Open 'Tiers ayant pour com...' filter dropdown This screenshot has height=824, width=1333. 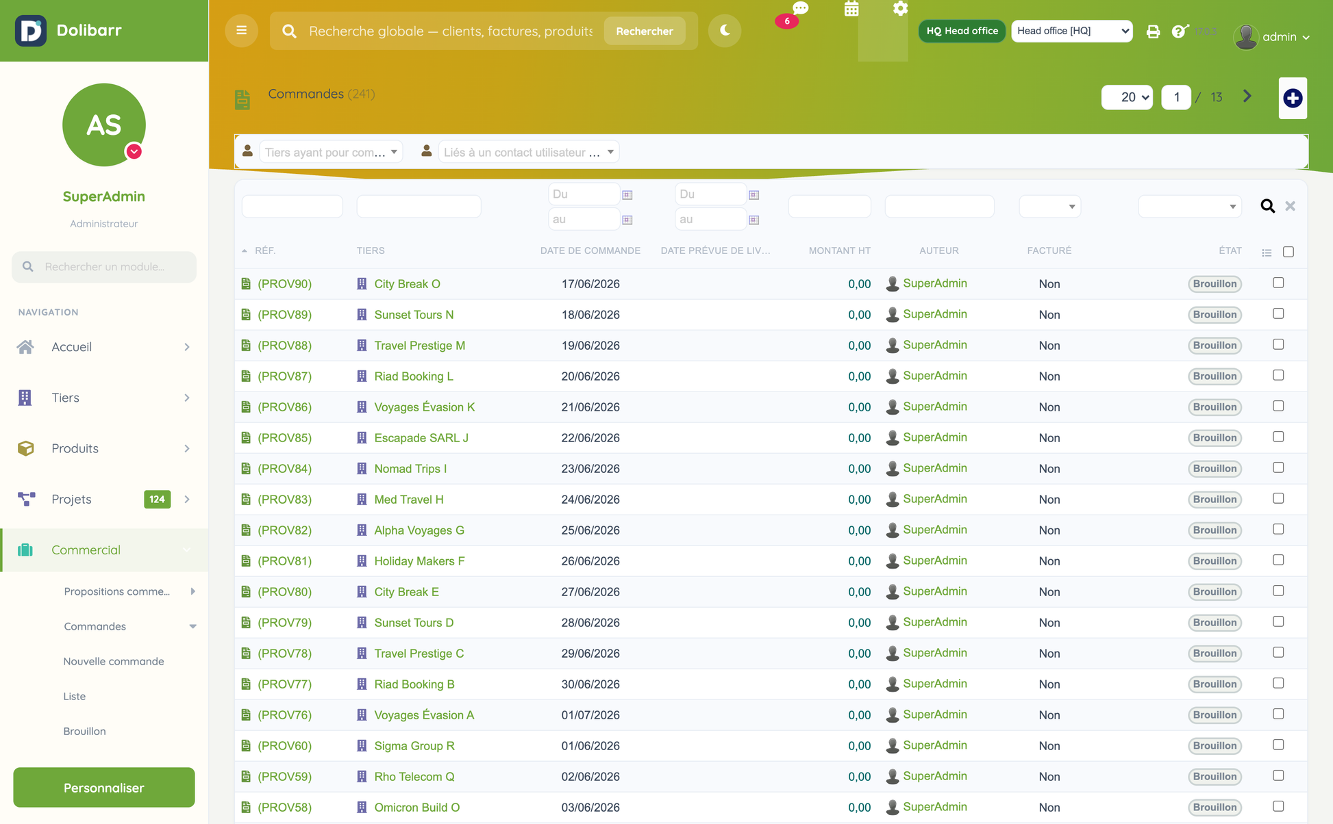[331, 152]
